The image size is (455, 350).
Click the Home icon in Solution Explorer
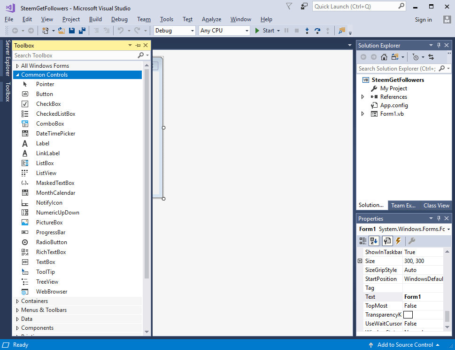[384, 57]
